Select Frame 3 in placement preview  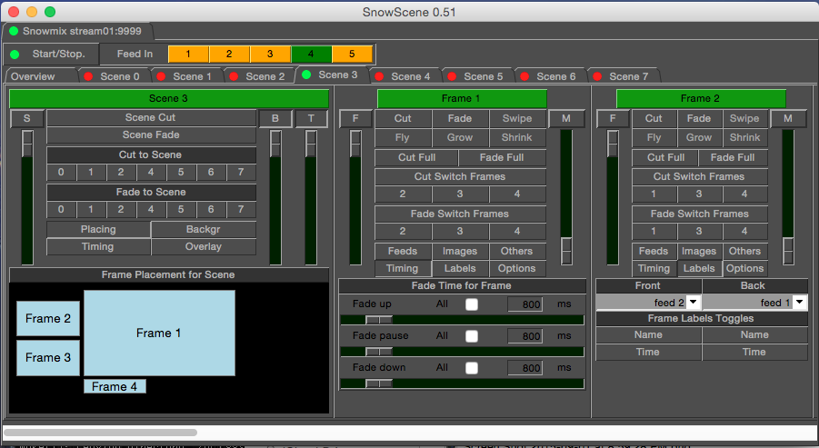click(x=48, y=358)
